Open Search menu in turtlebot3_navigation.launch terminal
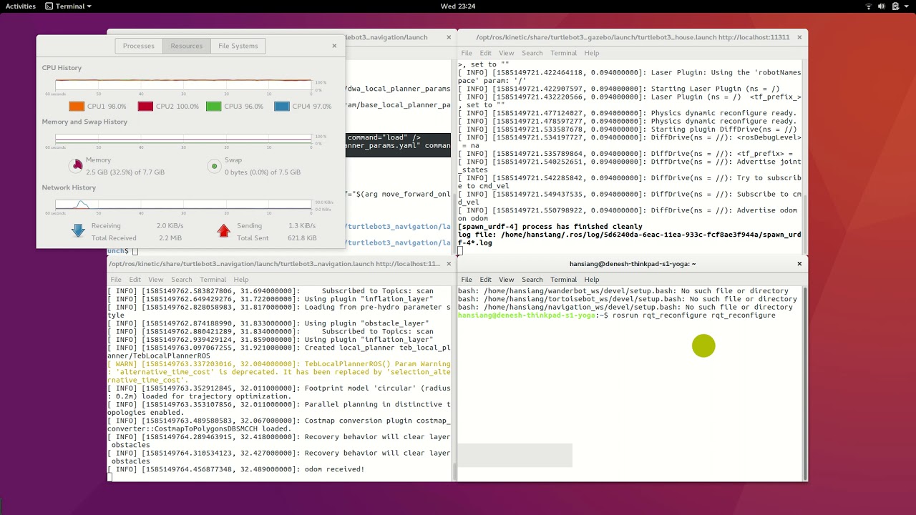The width and height of the screenshot is (916, 515). (181, 280)
